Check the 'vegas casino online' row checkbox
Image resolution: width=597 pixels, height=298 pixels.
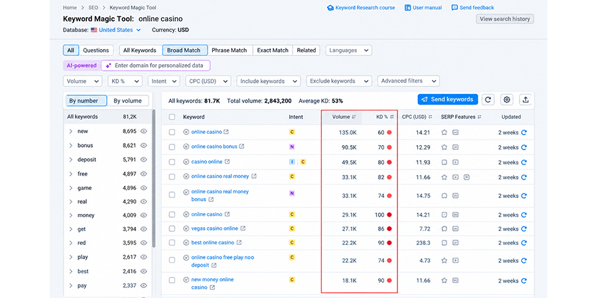(x=172, y=229)
